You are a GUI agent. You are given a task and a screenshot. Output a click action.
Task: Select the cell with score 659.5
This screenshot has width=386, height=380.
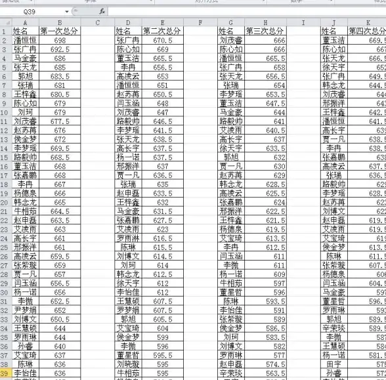pos(60,256)
